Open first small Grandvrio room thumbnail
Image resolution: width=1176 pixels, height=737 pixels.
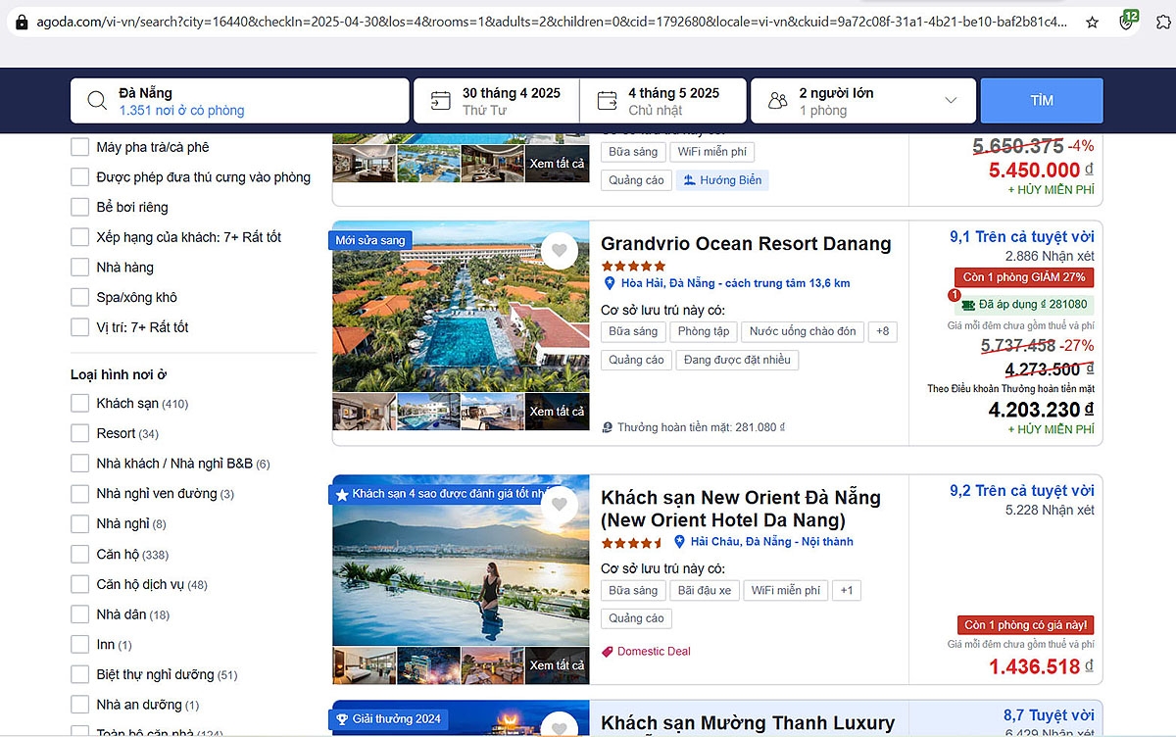point(364,412)
